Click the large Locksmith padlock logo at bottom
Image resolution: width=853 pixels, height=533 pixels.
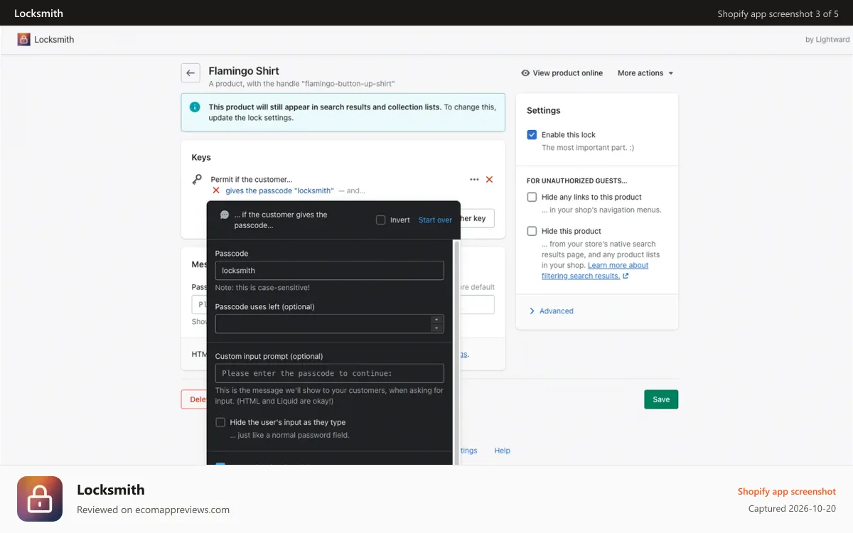click(40, 499)
